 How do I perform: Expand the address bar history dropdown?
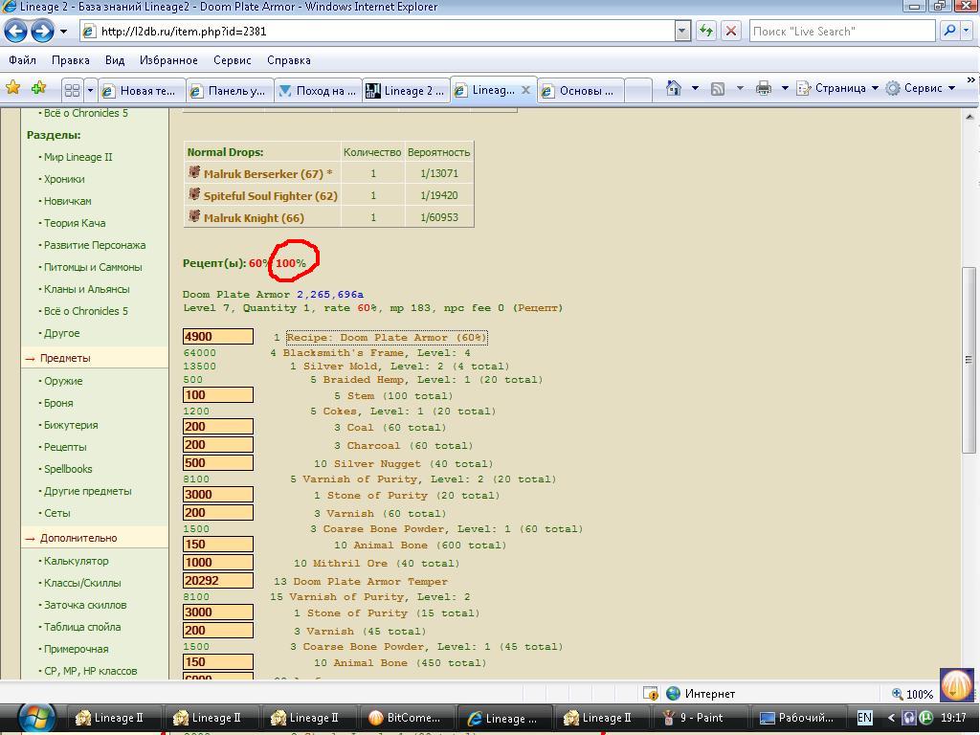(682, 32)
